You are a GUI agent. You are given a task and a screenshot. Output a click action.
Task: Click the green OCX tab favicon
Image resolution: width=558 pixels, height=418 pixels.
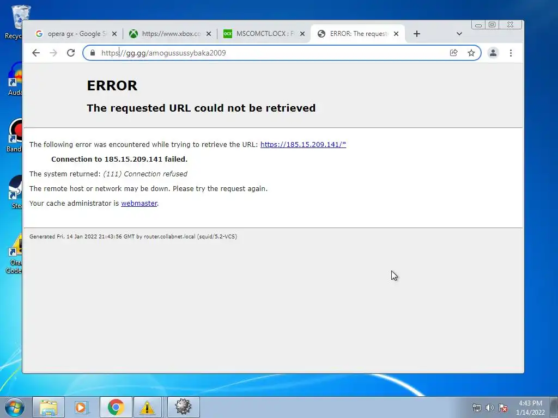228,34
